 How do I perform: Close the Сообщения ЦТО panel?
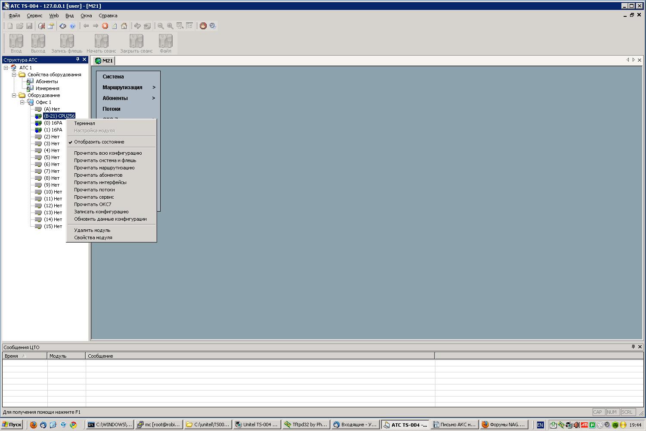pos(640,347)
